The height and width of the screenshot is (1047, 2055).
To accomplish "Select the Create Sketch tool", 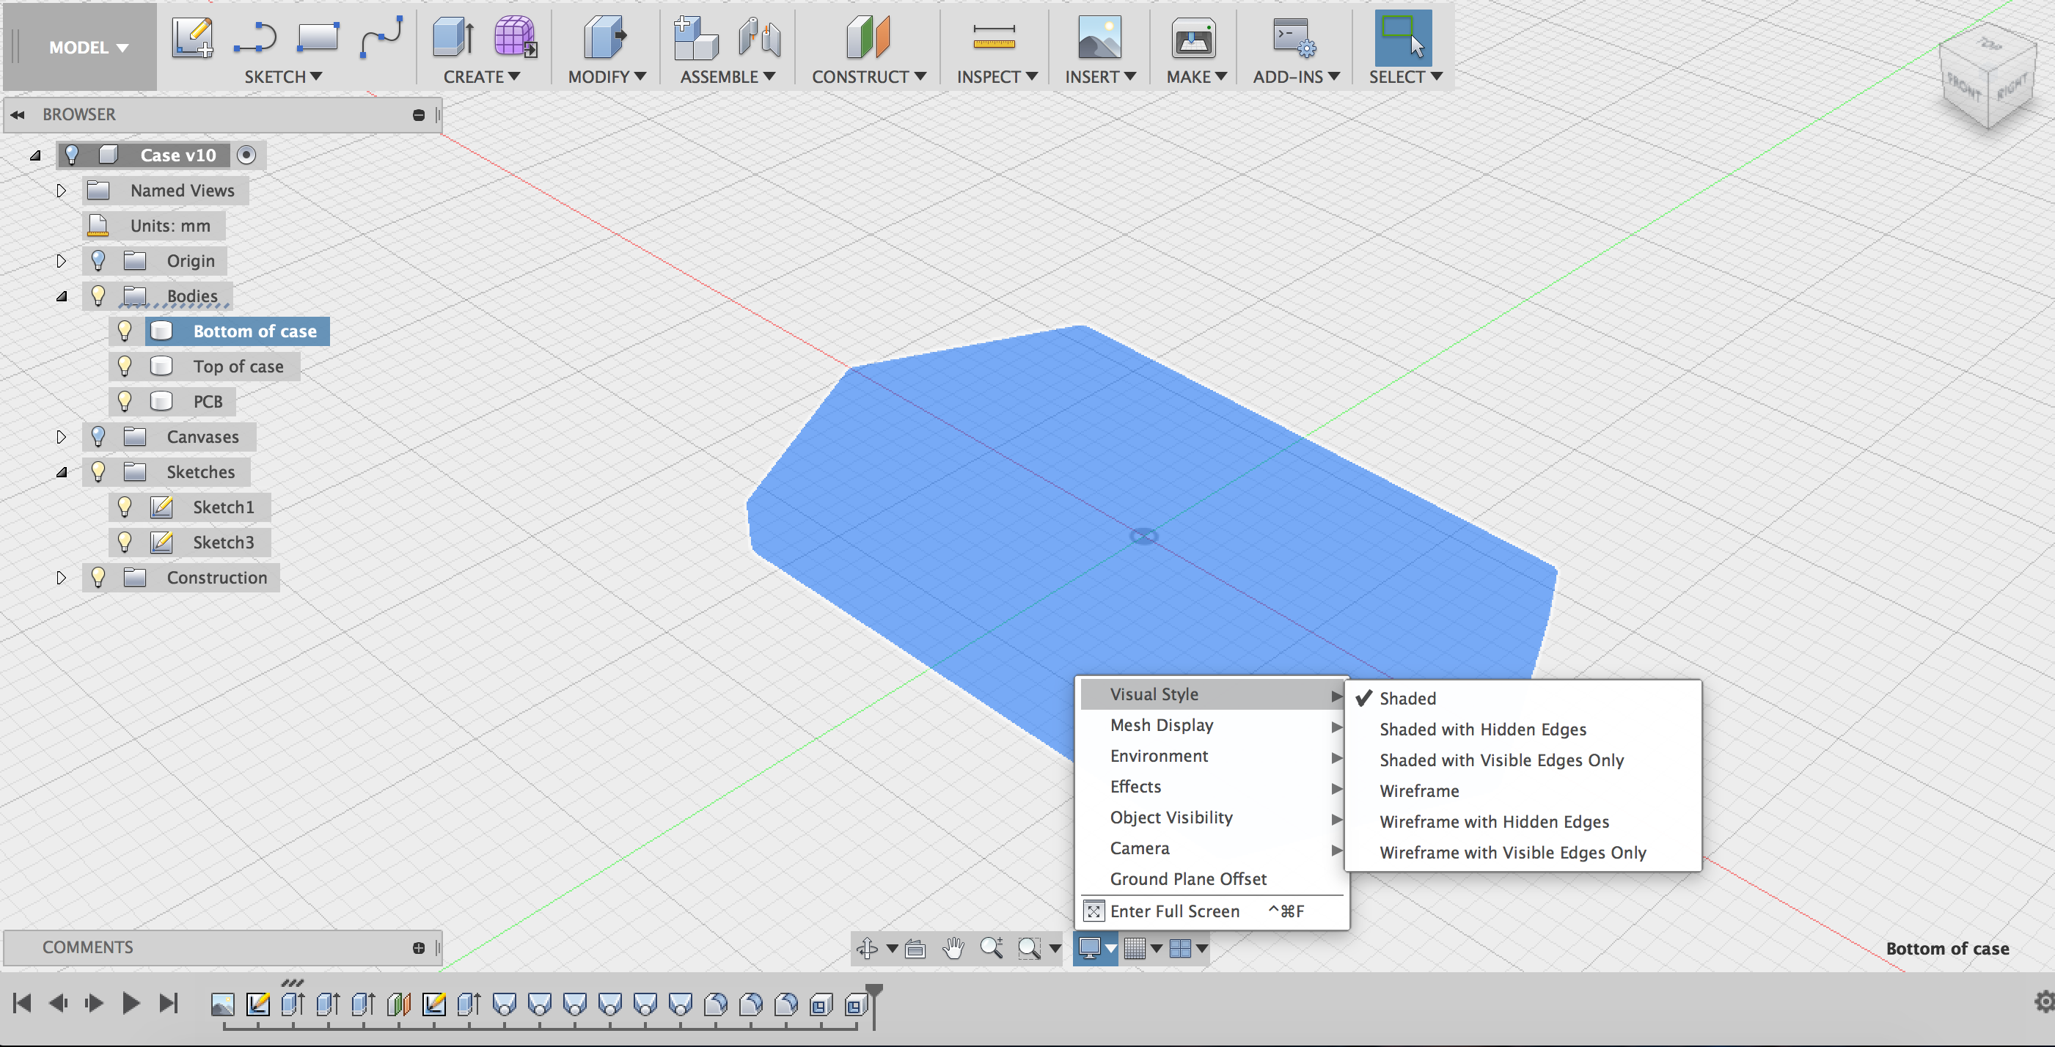I will [x=191, y=37].
